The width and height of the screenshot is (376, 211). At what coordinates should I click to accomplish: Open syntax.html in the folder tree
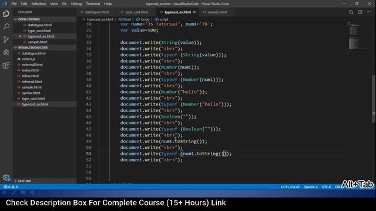click(x=31, y=93)
